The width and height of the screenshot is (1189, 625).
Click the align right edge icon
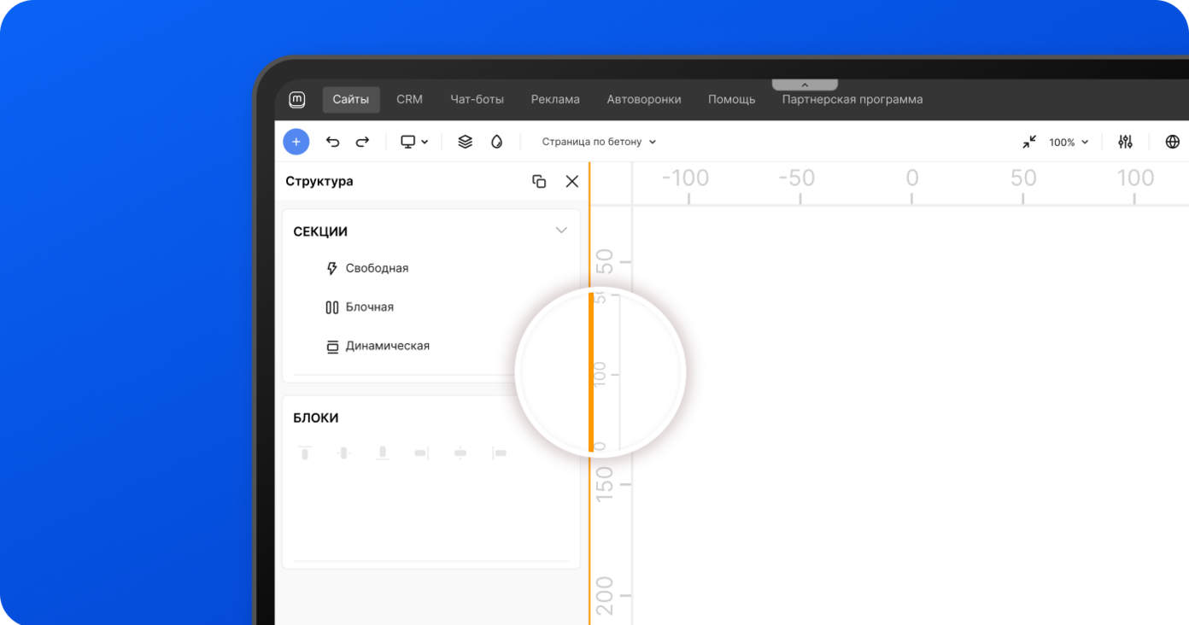tap(421, 453)
